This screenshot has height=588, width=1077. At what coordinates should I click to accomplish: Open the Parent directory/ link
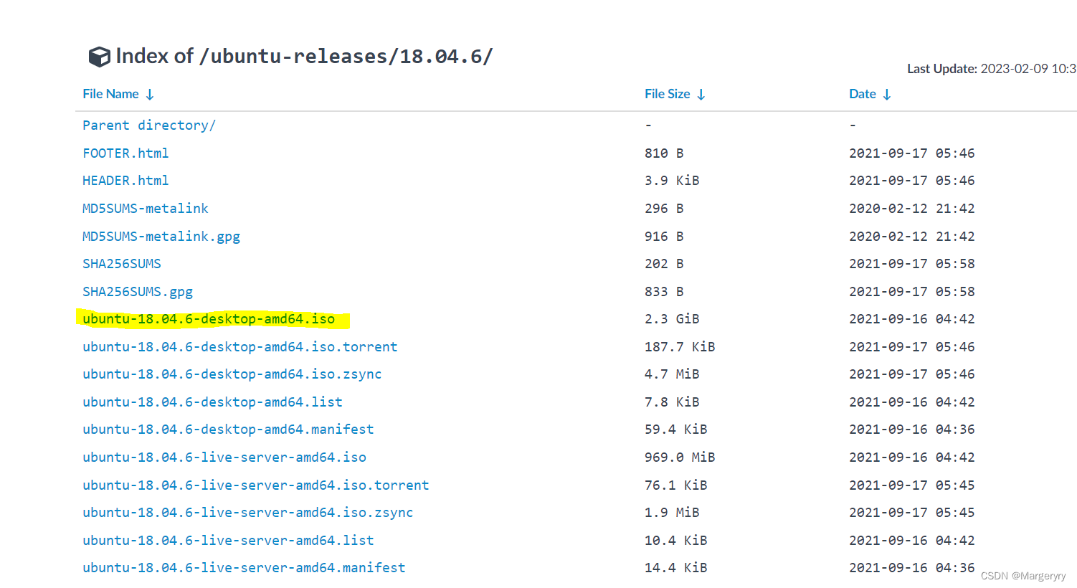tap(149, 125)
